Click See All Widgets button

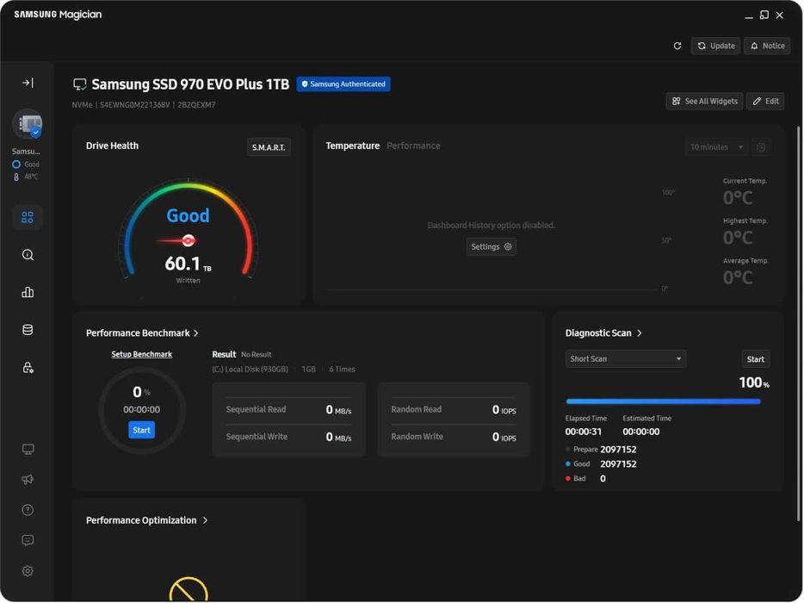pos(704,101)
